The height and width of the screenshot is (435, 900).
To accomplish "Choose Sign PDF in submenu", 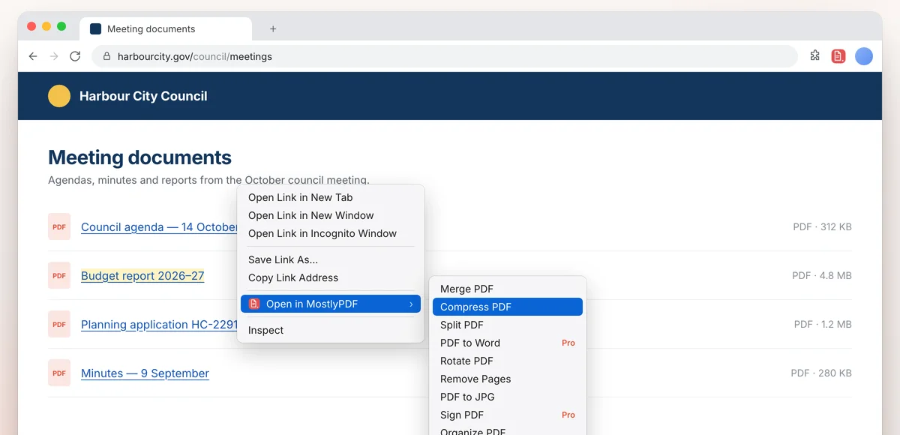I will point(508,415).
